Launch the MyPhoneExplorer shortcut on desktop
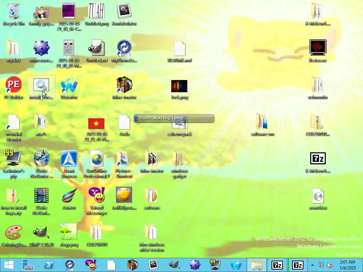This screenshot has height=272, width=363. 124,51
